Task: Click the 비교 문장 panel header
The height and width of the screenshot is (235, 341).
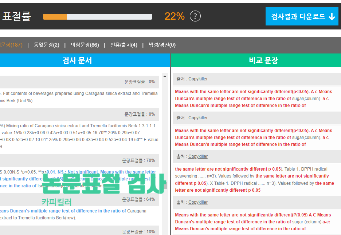Action: pos(256,60)
